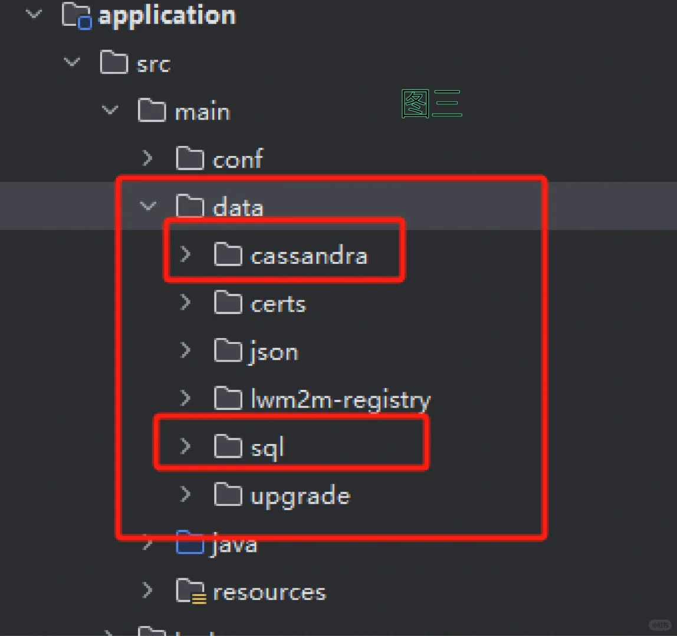Expand the upgrade folder chevron

[x=185, y=494]
